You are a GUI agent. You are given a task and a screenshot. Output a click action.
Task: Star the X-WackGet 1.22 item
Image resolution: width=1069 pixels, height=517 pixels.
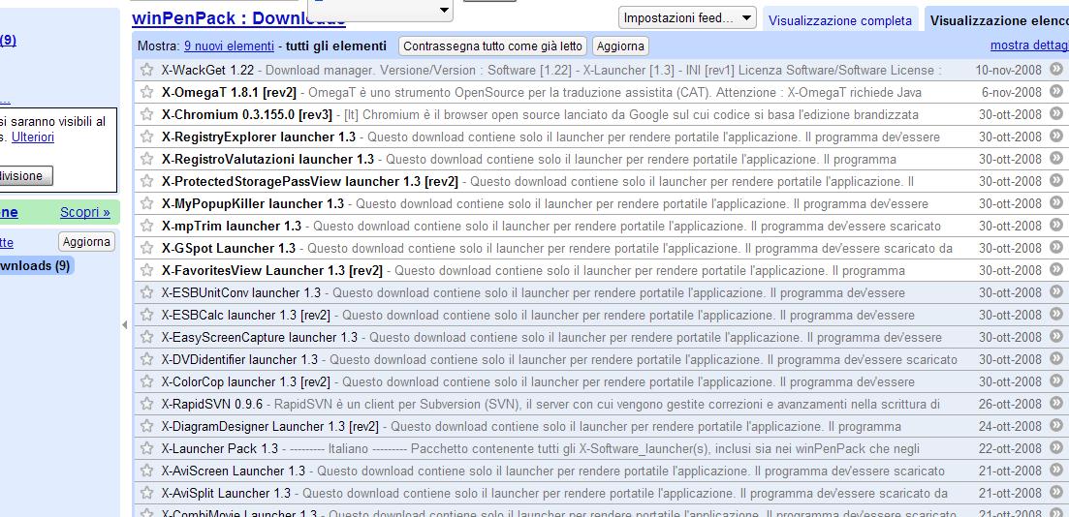(146, 70)
